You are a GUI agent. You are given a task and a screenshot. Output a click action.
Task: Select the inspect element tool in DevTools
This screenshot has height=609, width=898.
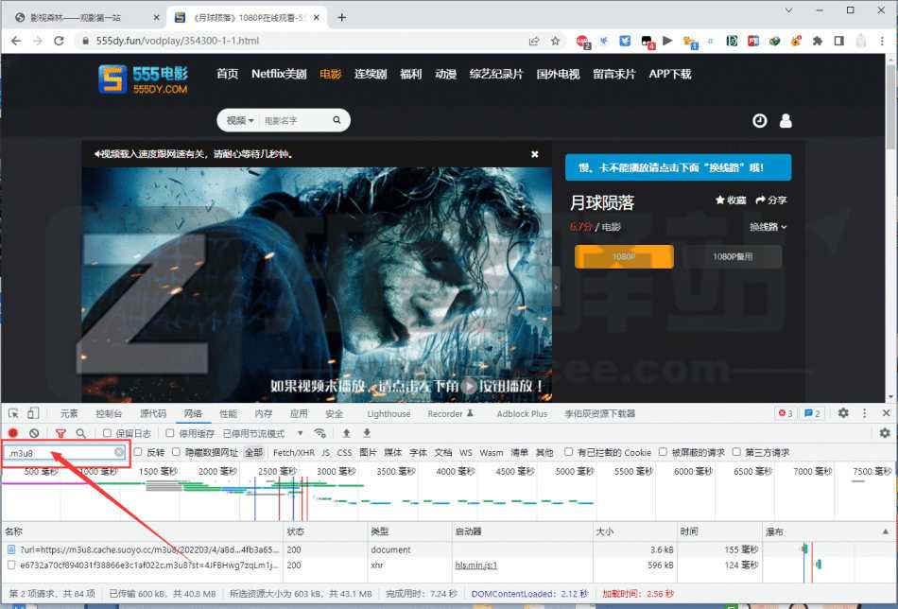click(14, 411)
